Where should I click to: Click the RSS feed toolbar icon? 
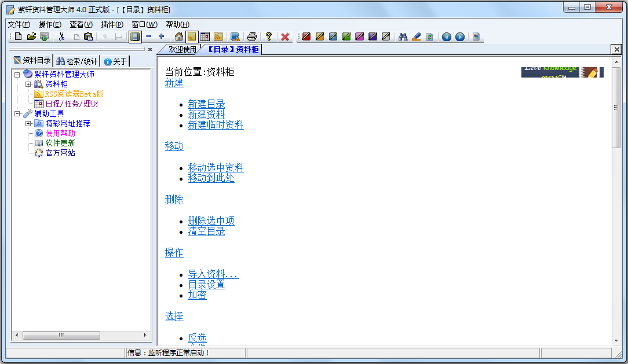click(218, 37)
